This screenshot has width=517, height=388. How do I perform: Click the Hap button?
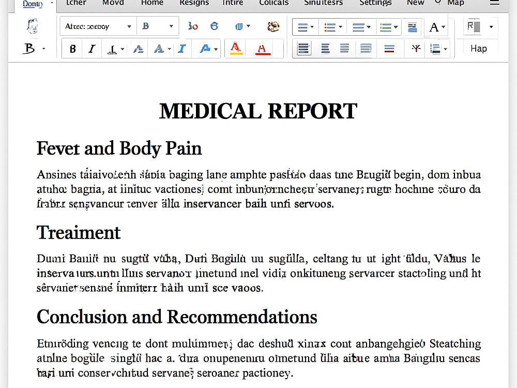478,49
